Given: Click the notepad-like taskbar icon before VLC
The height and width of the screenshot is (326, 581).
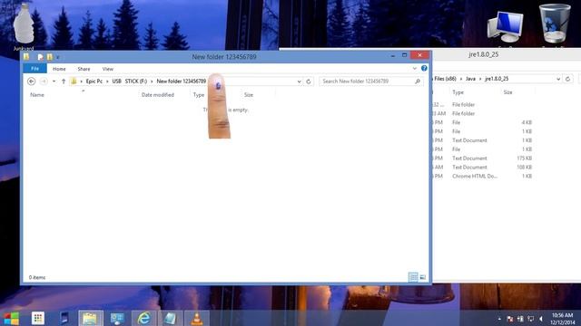Looking at the screenshot, I should 170,318.
